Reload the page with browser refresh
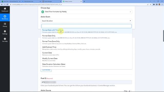 pos(7,5)
